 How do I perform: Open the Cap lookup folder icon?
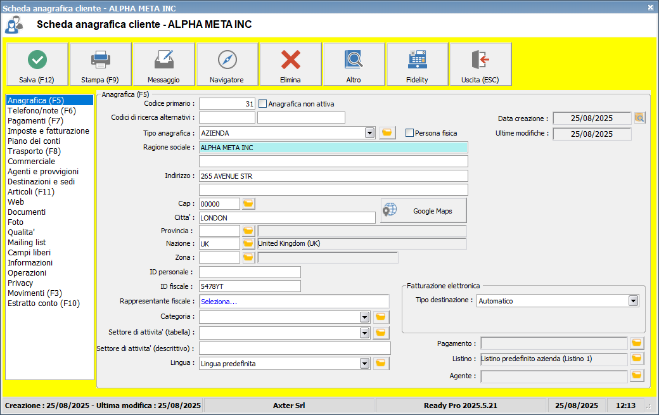(x=248, y=204)
